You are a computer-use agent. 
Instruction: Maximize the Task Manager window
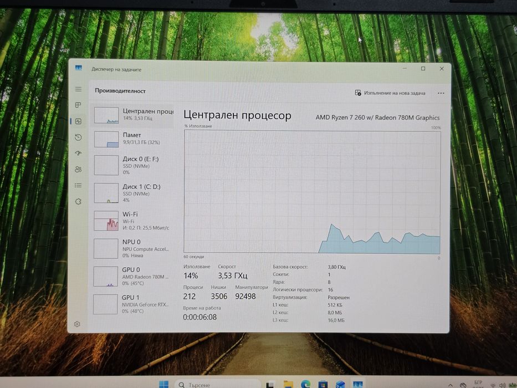[x=423, y=68]
